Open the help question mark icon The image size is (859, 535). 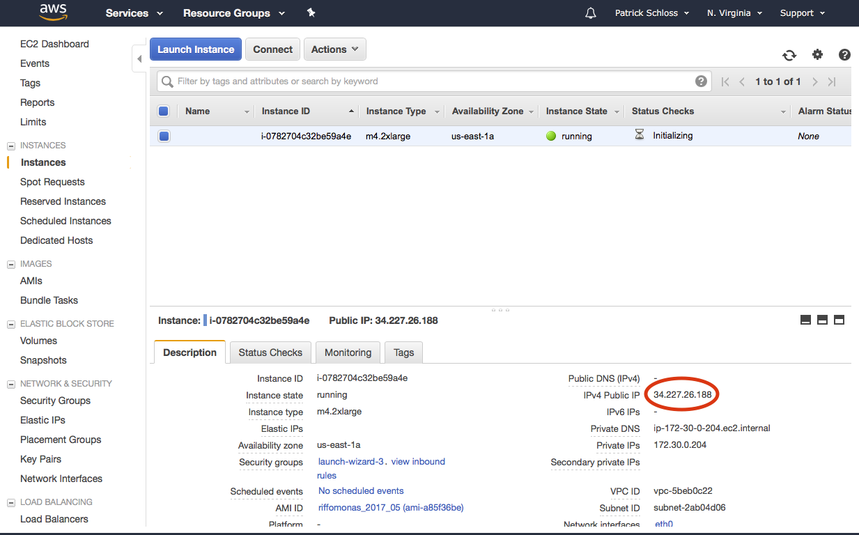[844, 54]
